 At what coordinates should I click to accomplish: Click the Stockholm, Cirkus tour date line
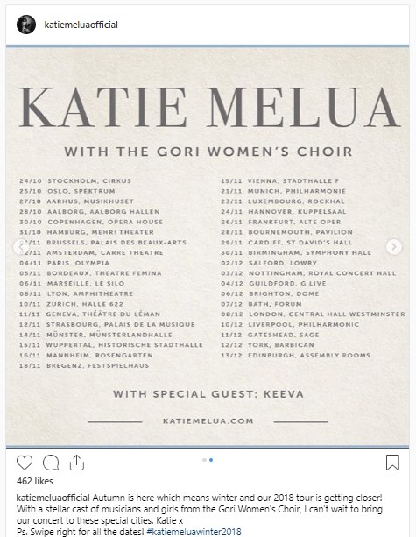pyautogui.click(x=75, y=180)
